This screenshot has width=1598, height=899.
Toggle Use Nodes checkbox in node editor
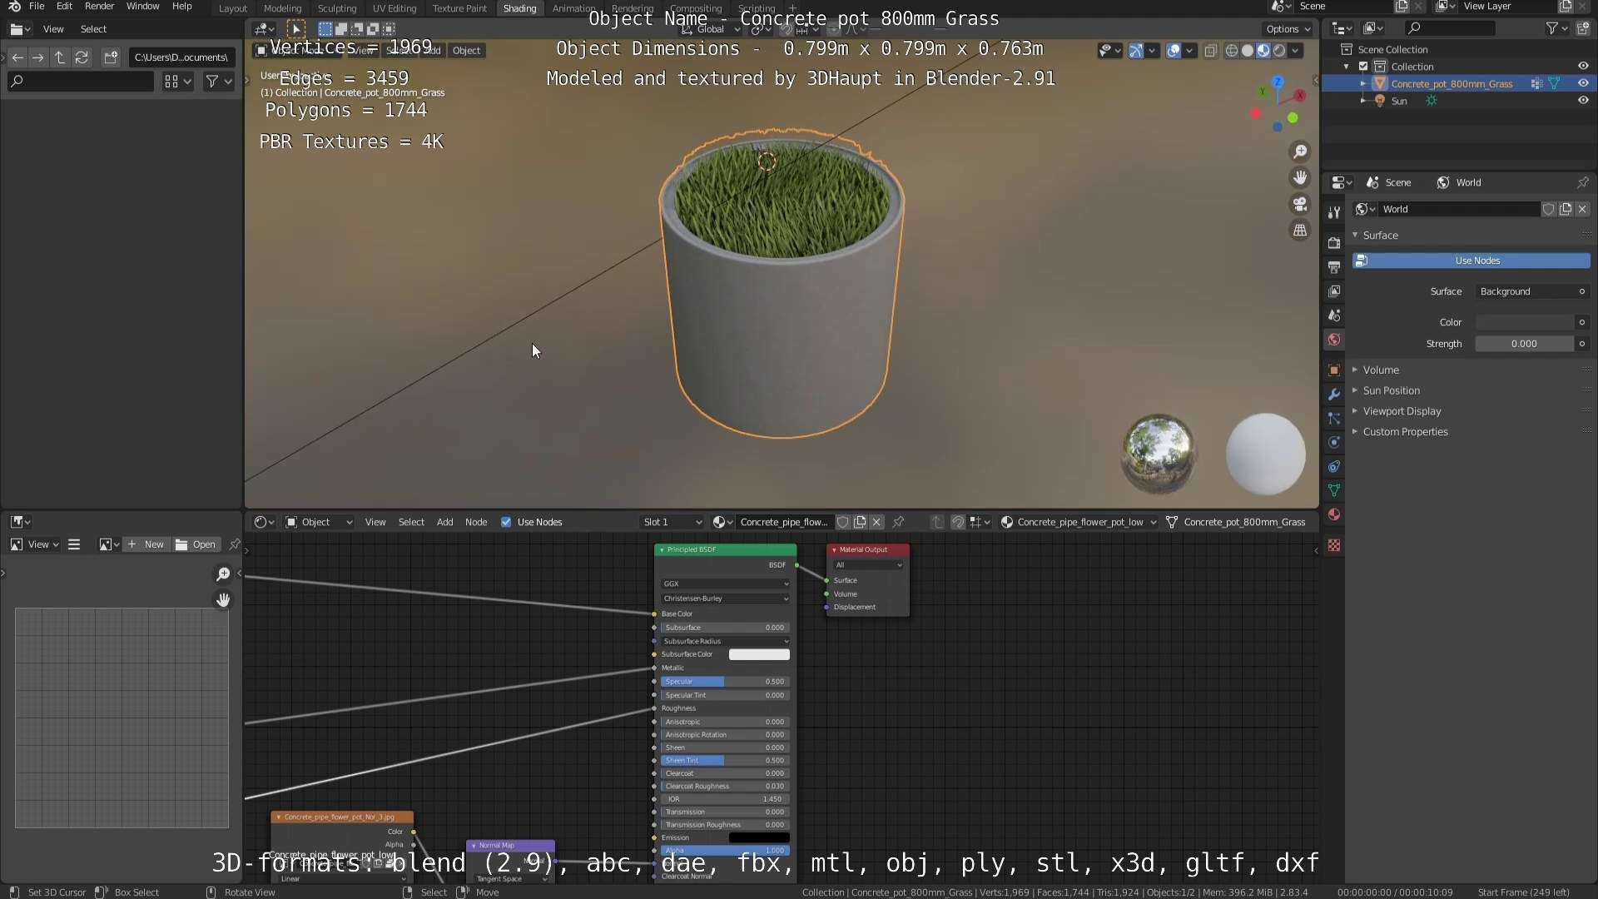[x=506, y=522]
